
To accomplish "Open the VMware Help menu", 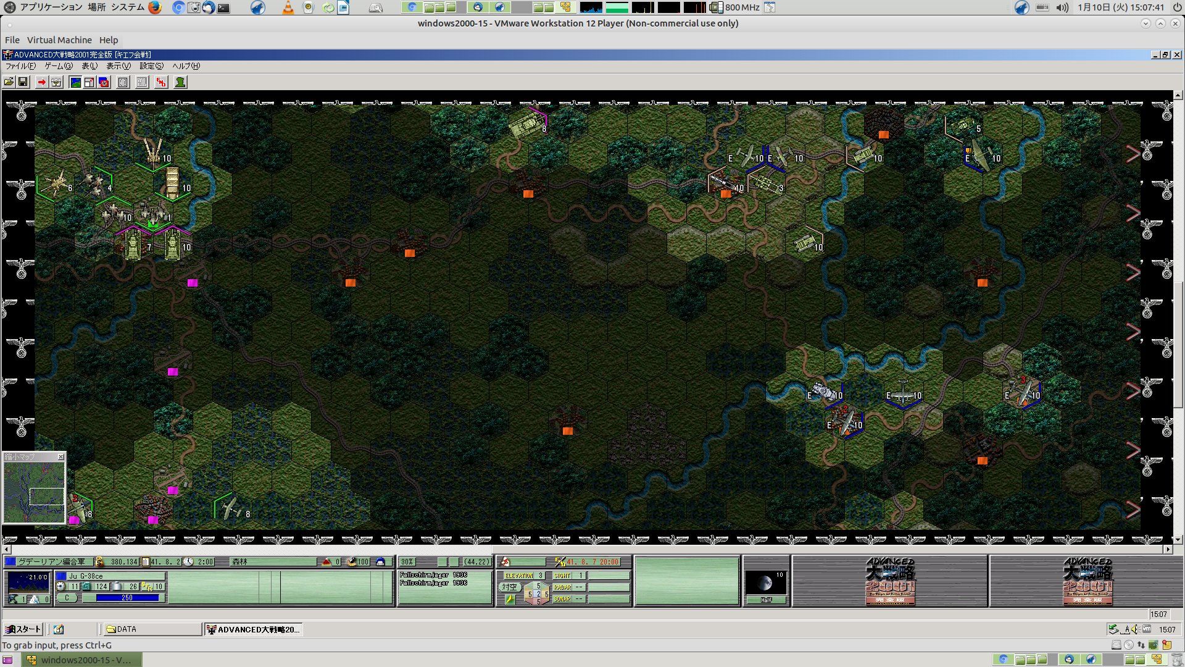I will coord(109,40).
